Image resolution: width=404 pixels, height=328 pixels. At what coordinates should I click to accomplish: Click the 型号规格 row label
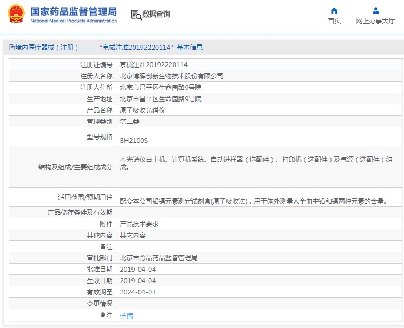[100, 136]
